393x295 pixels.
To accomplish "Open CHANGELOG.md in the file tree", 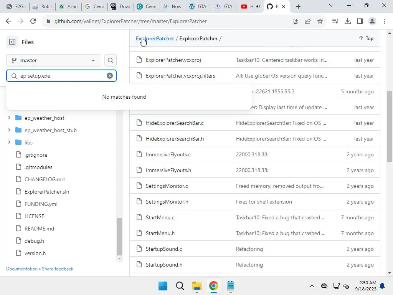I will coord(45,179).
